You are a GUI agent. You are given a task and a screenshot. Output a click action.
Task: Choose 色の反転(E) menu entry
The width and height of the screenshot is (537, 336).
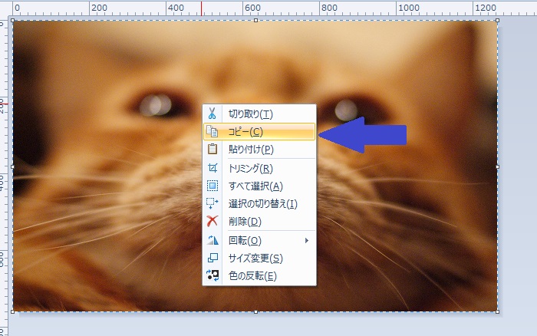click(259, 275)
